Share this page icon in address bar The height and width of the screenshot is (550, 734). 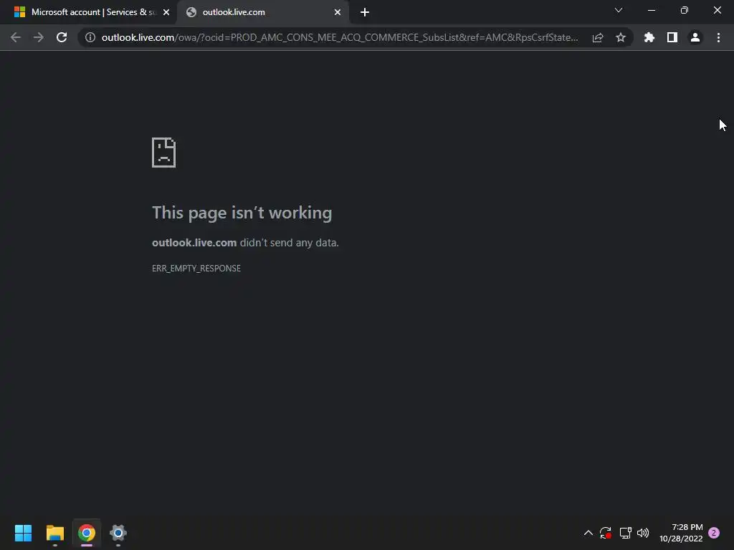pyautogui.click(x=598, y=37)
